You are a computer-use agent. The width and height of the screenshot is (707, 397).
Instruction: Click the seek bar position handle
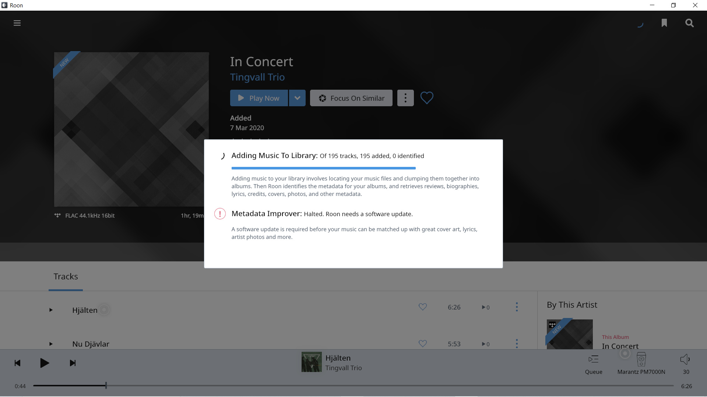point(106,385)
